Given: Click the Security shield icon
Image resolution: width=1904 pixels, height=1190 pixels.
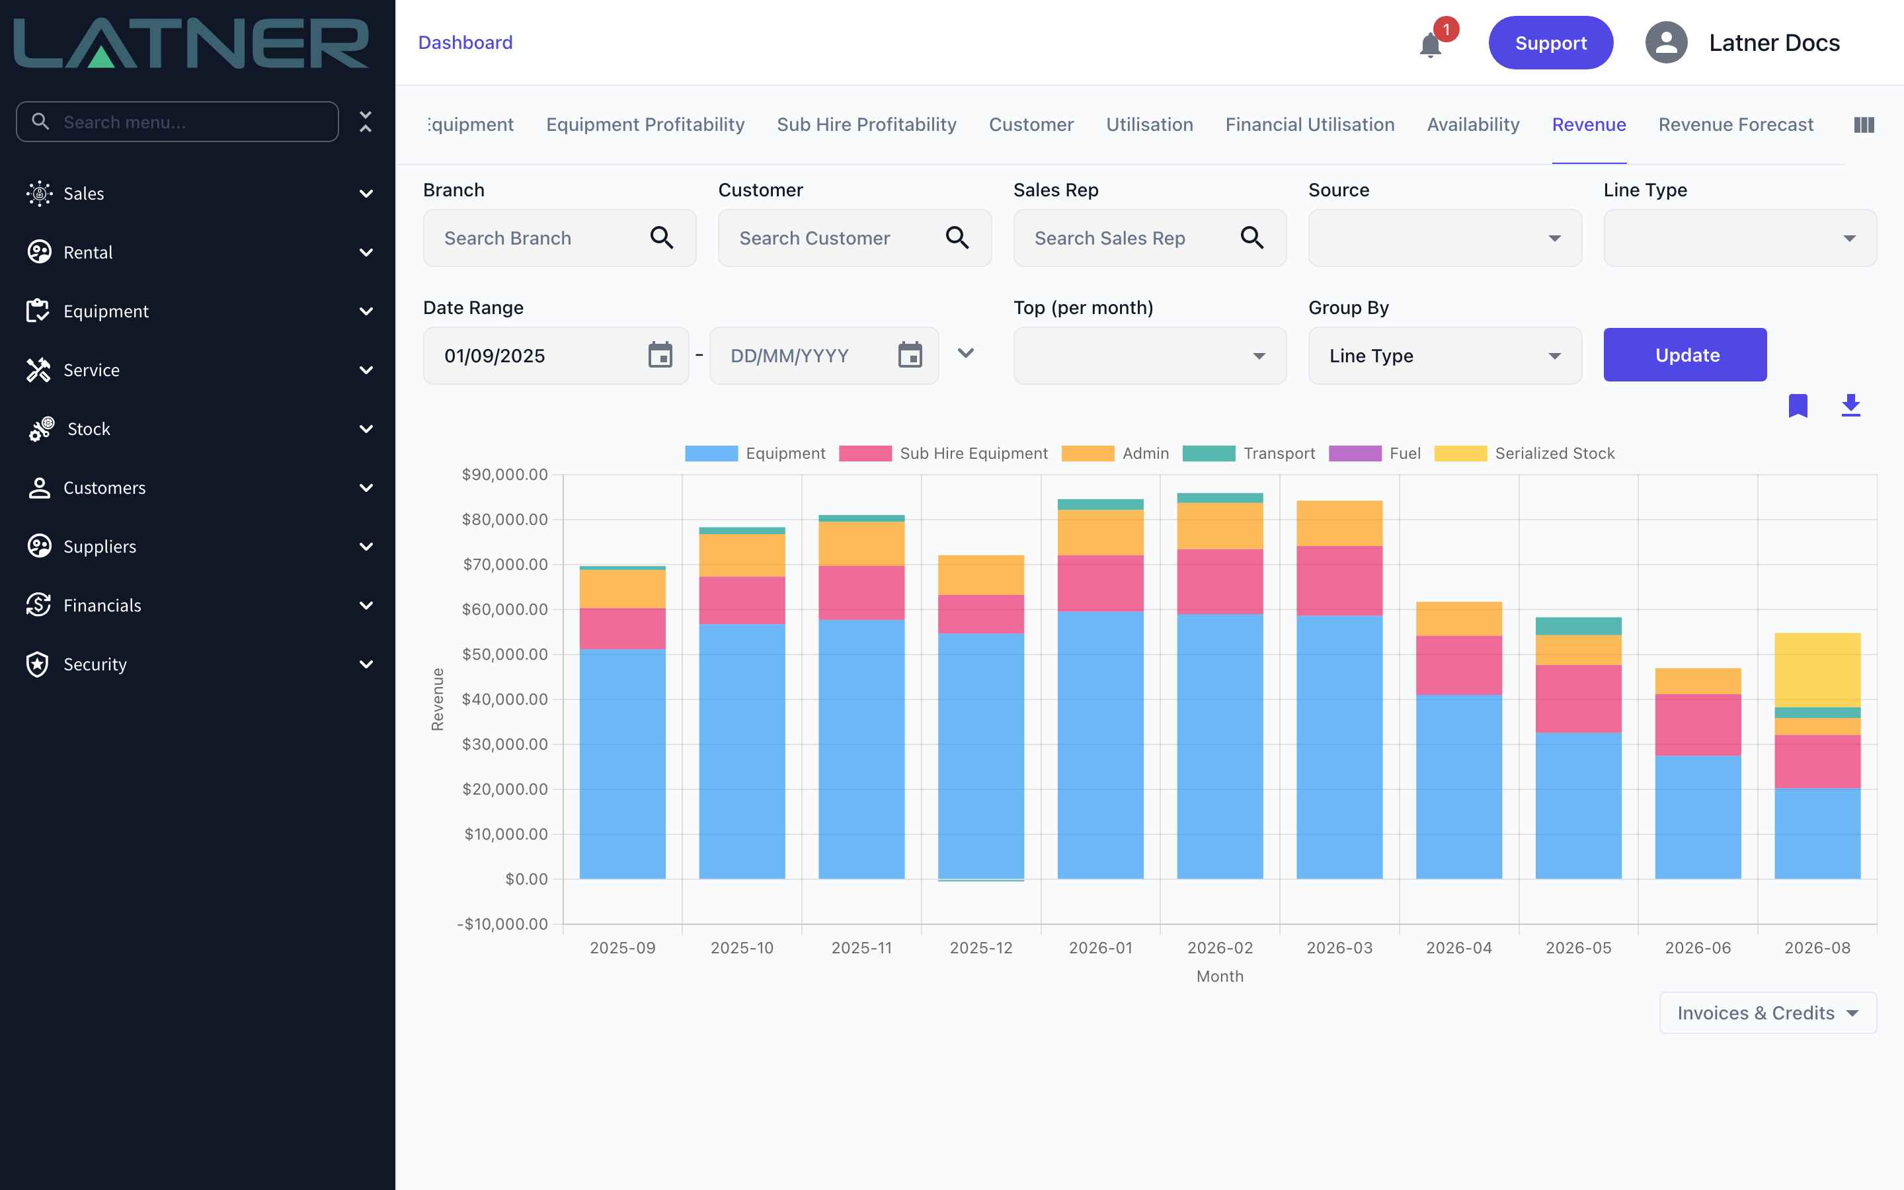Looking at the screenshot, I should point(38,664).
